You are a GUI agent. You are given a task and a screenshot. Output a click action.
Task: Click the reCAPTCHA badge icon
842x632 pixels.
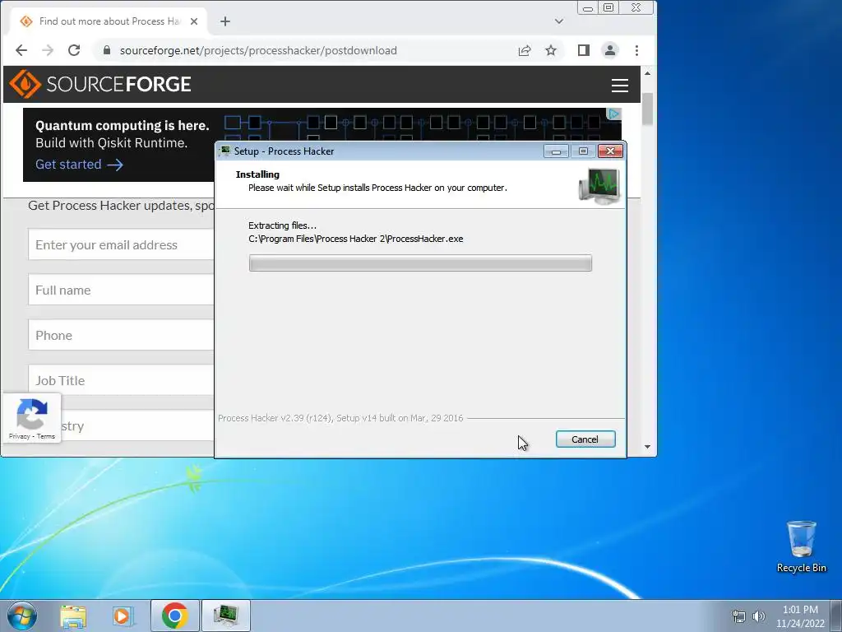point(32,413)
